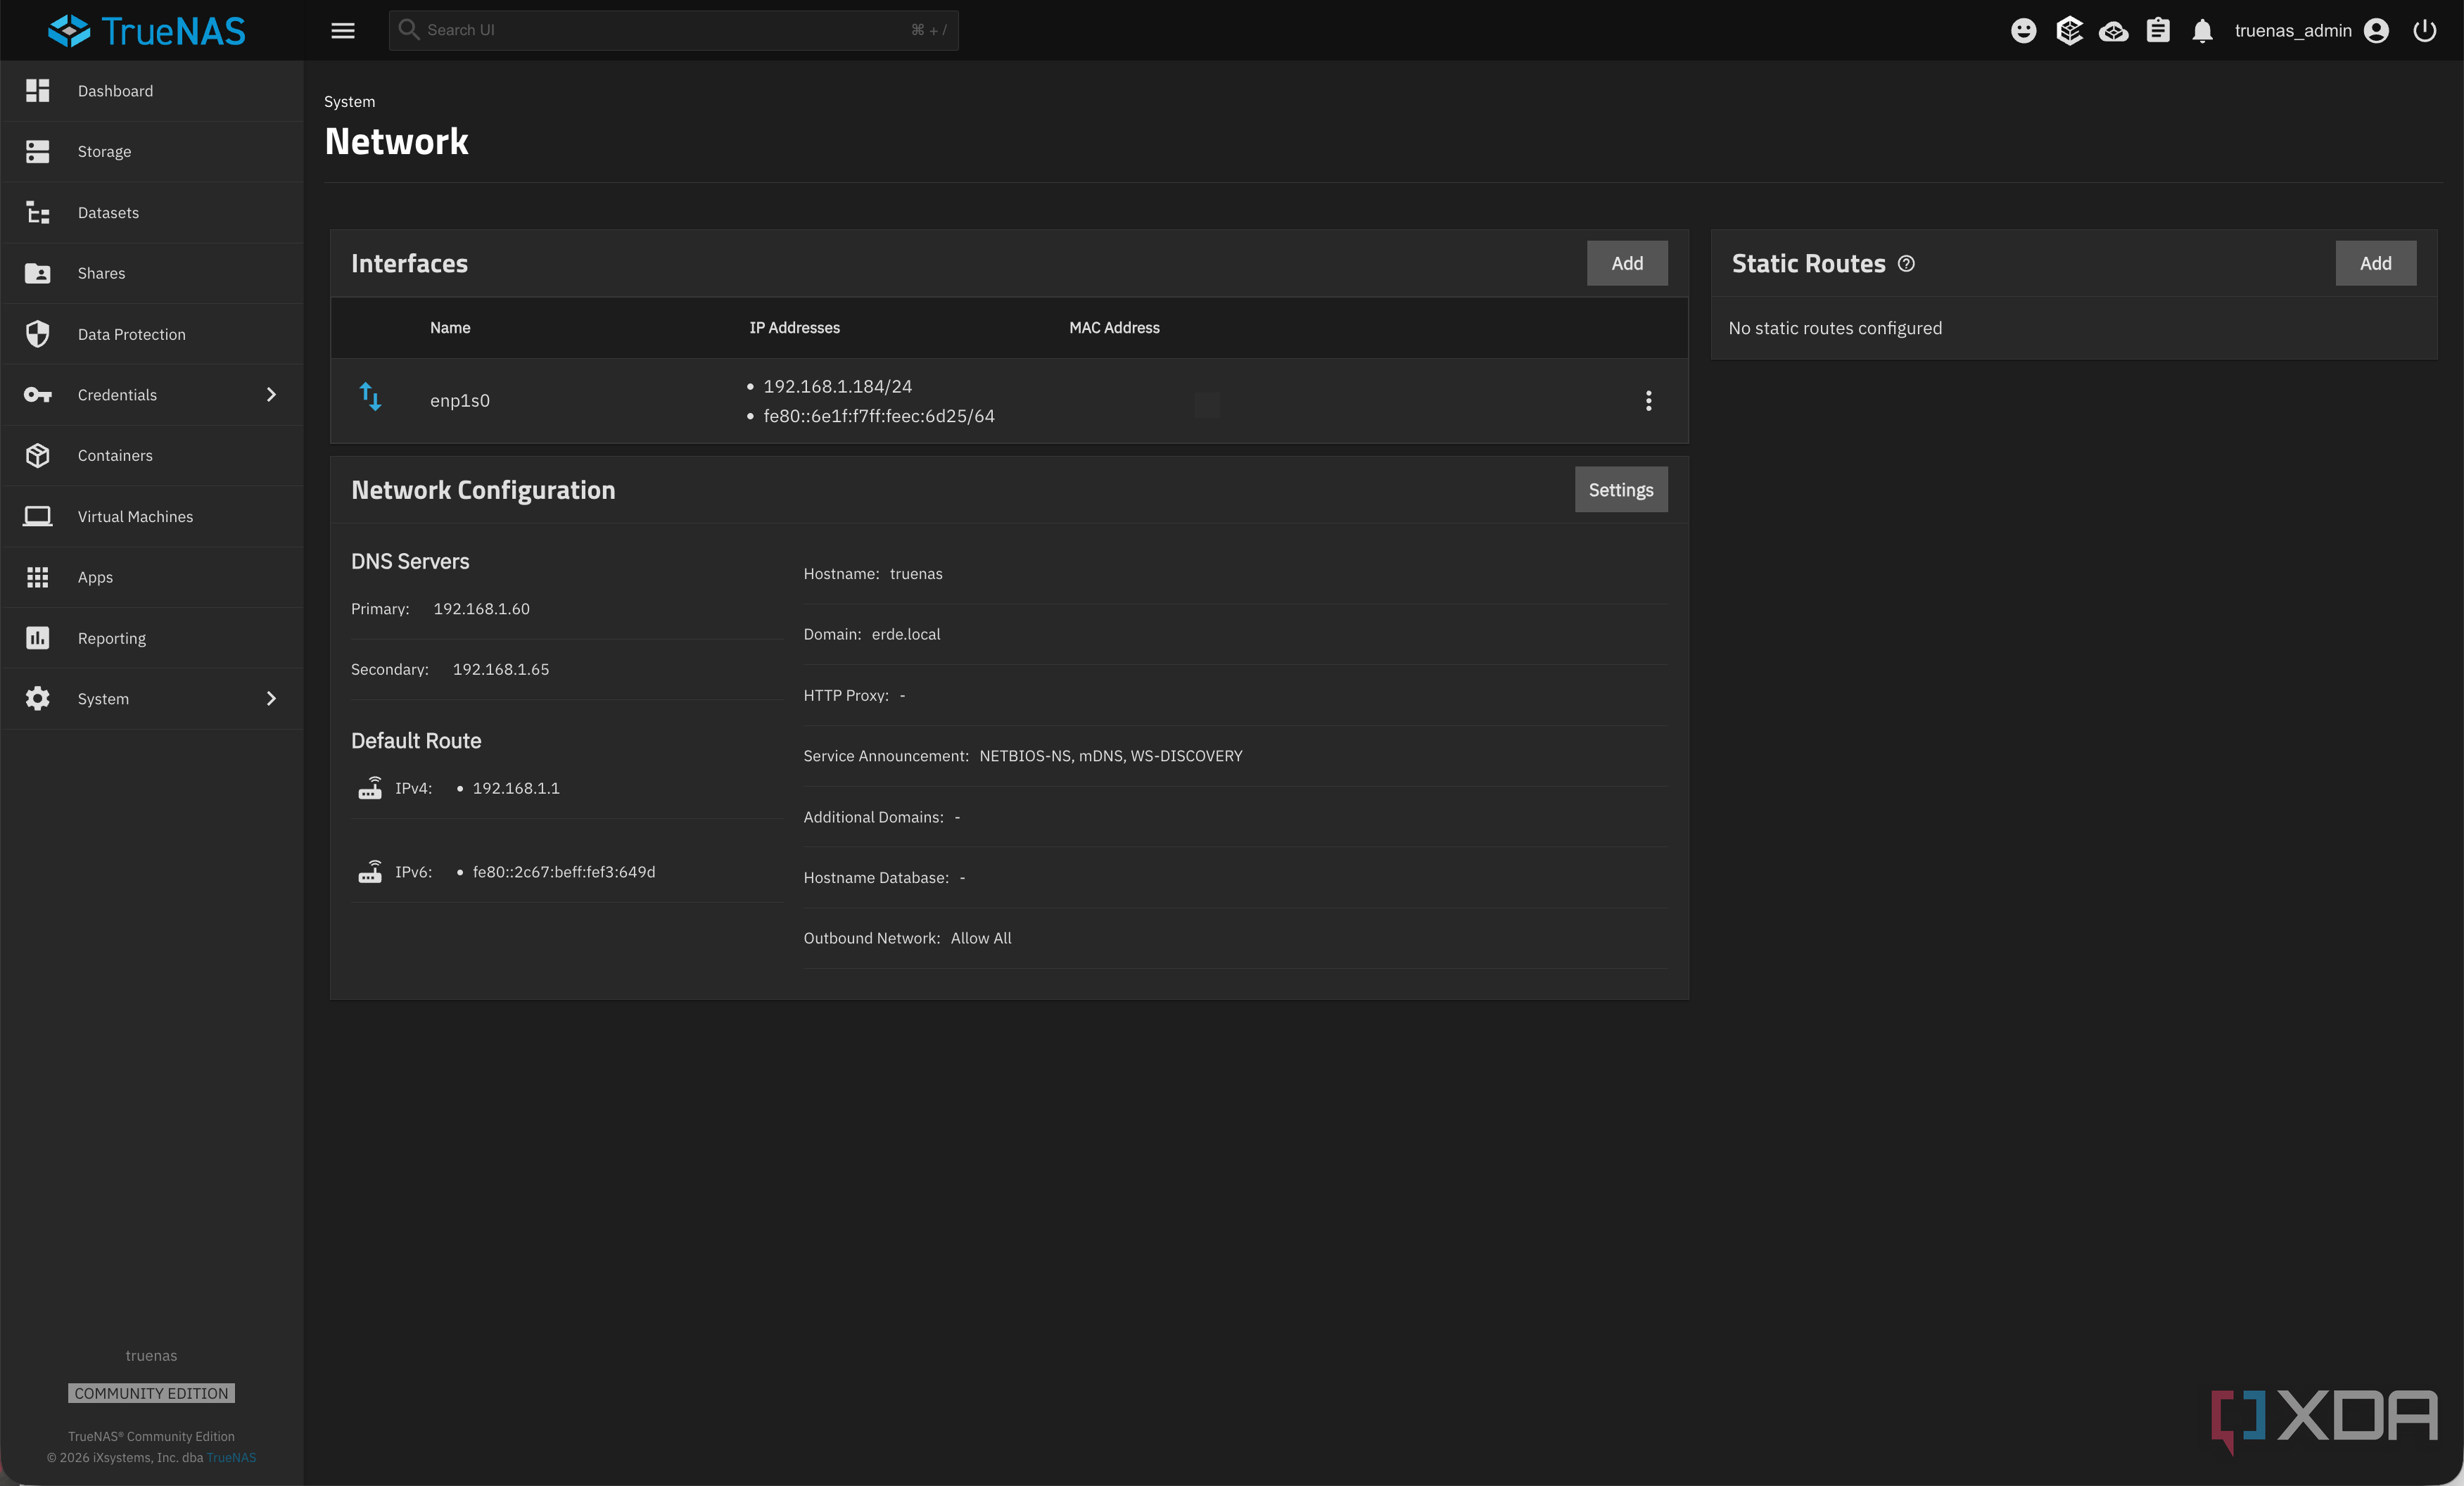Viewport: 2464px width, 1486px height.
Task: Click the IPv4 default route router icon
Action: 370,788
